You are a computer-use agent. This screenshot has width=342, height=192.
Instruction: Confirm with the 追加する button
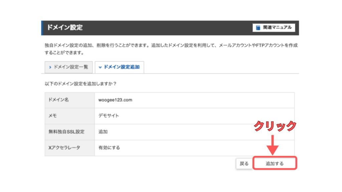coord(275,163)
